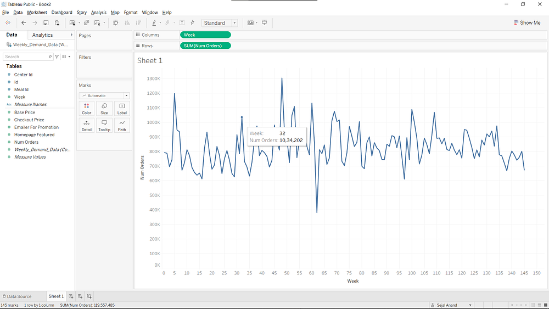Click the Undo back arrow in toolbar
549x309 pixels.
[23, 23]
